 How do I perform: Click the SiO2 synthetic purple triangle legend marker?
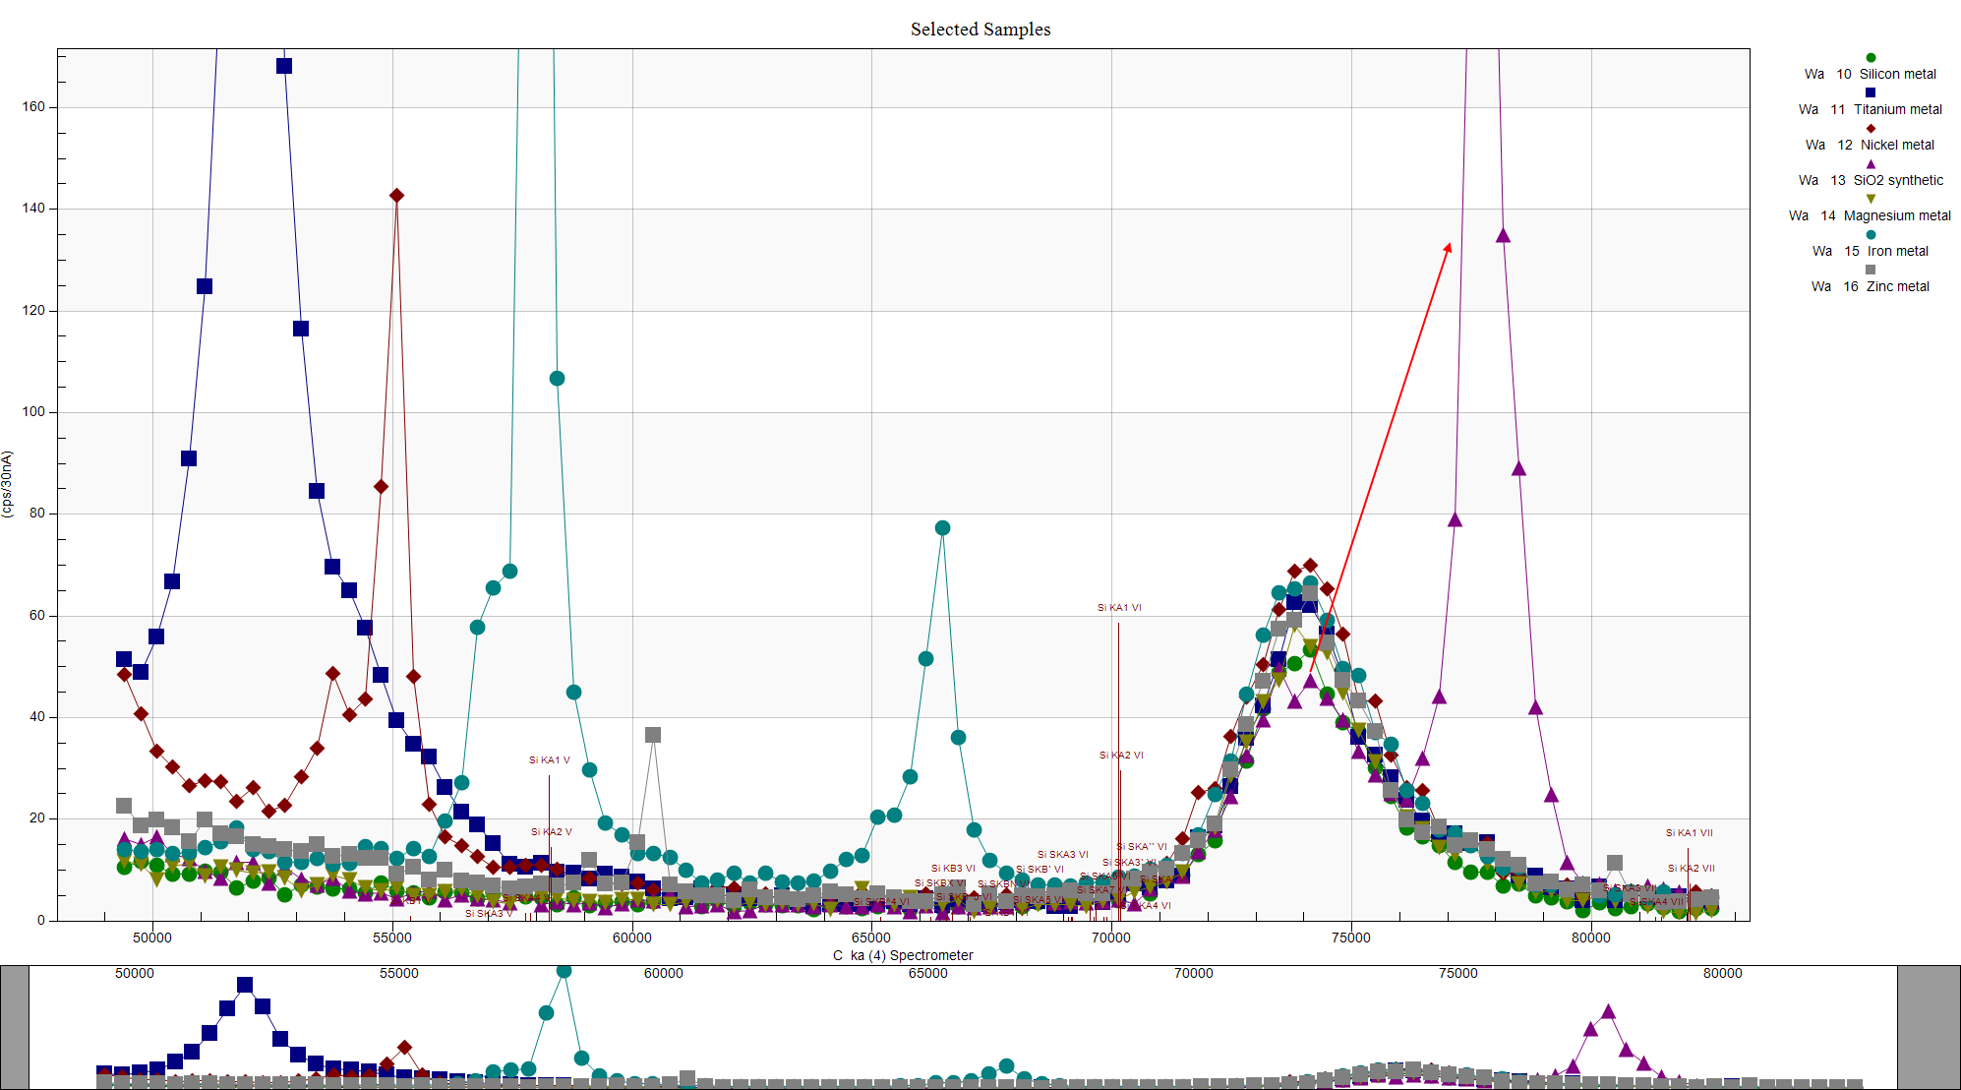point(1871,163)
